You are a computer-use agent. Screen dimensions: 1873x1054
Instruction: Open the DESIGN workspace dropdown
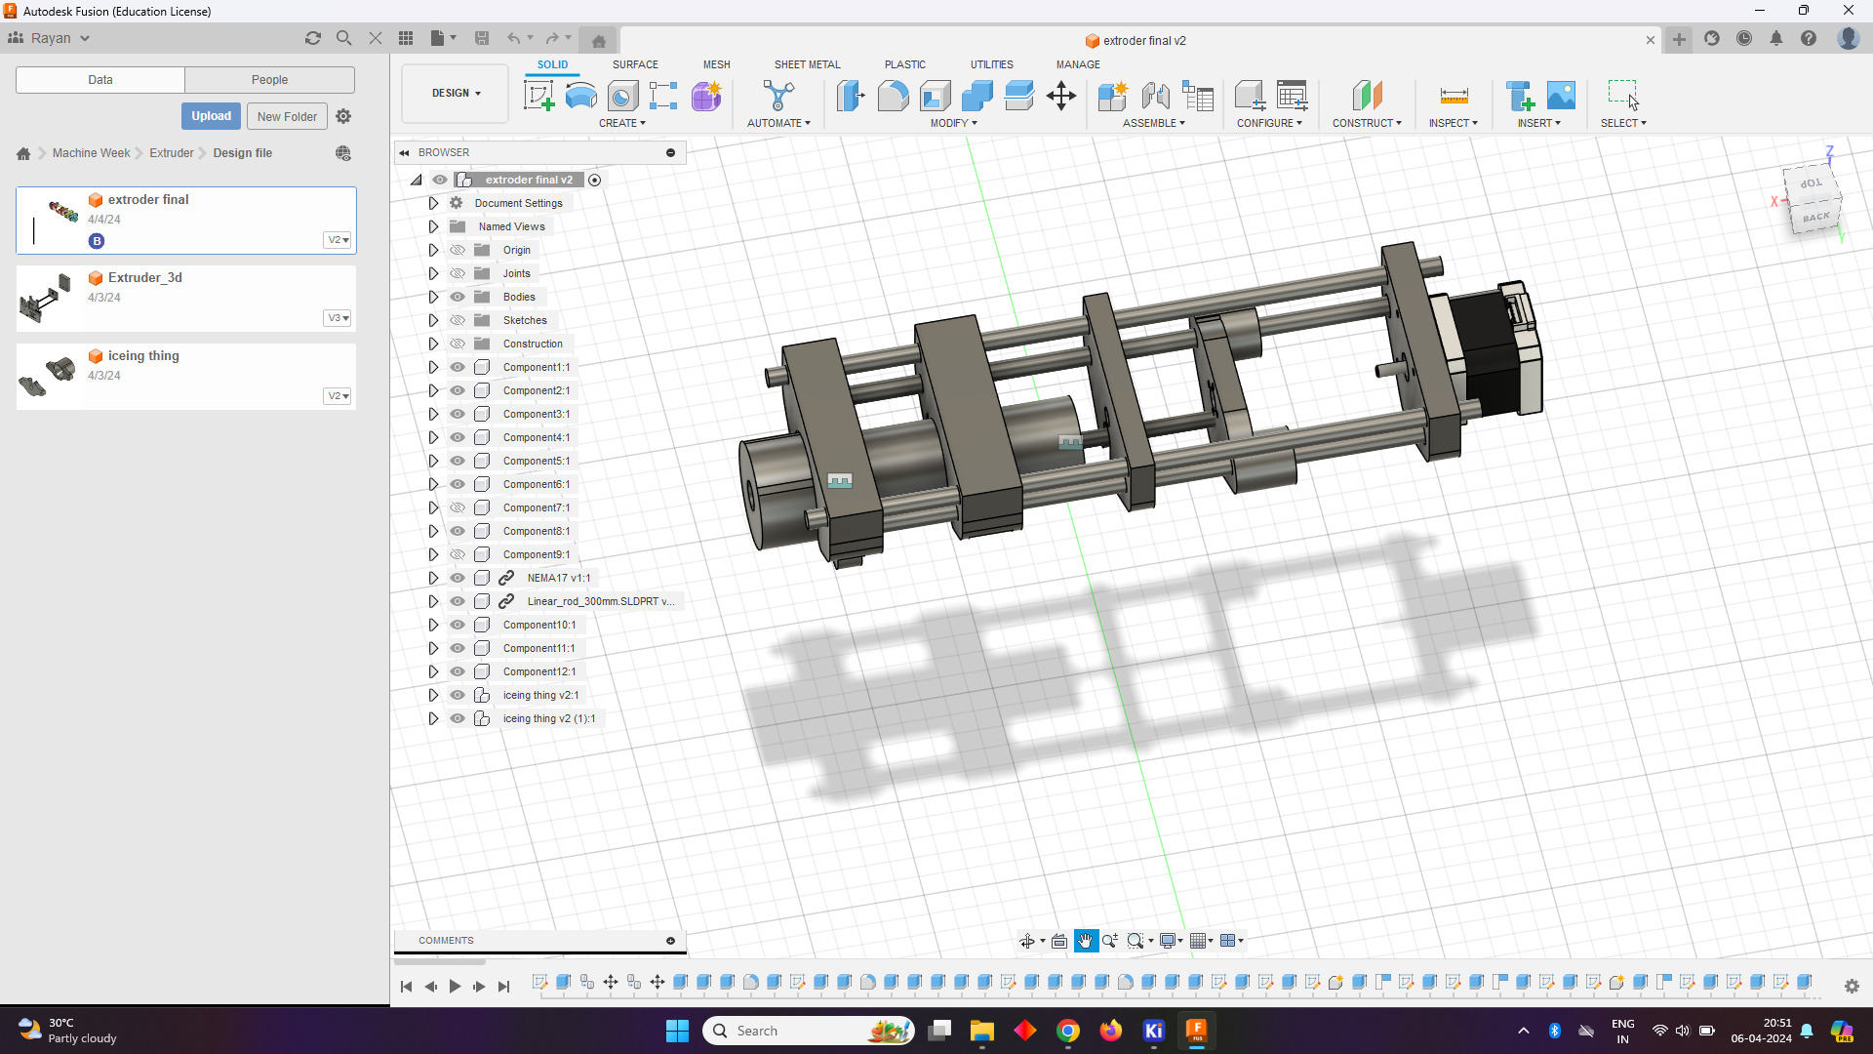456,93
